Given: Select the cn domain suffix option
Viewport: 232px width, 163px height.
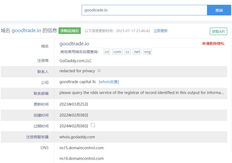Looking at the screenshot, I should 107,52.
